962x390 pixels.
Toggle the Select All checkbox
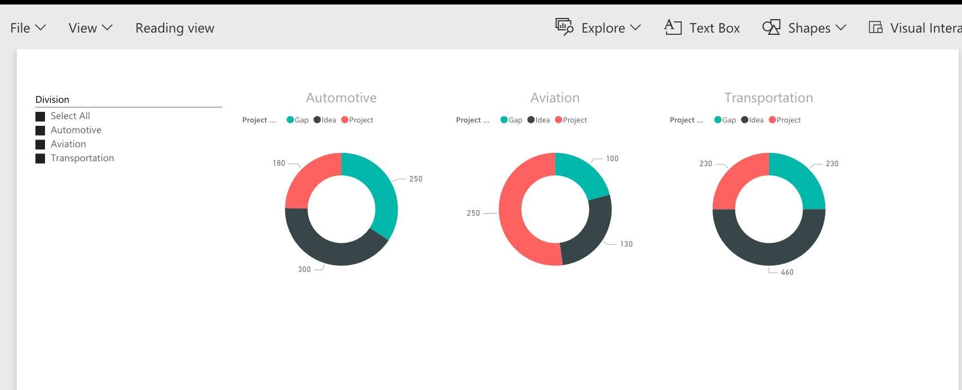(x=40, y=116)
